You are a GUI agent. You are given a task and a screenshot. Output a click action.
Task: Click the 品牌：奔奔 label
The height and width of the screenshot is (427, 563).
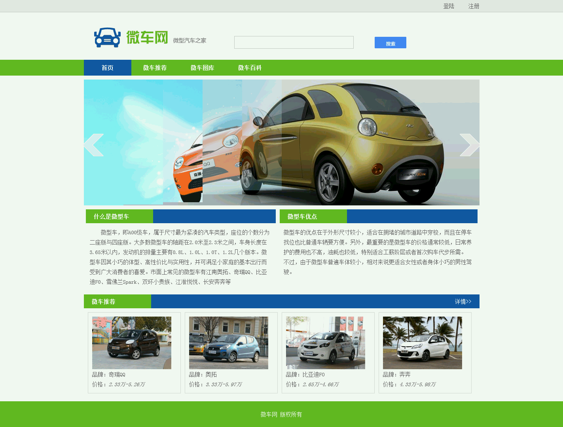397,374
